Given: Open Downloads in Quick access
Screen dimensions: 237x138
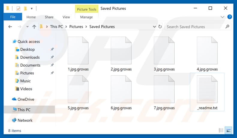Looking at the screenshot, I should [30, 57].
